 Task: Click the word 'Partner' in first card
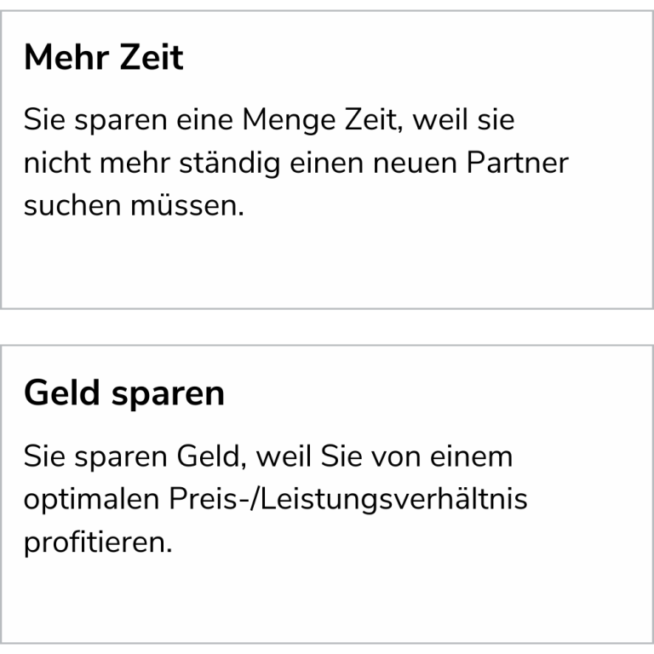click(x=517, y=163)
